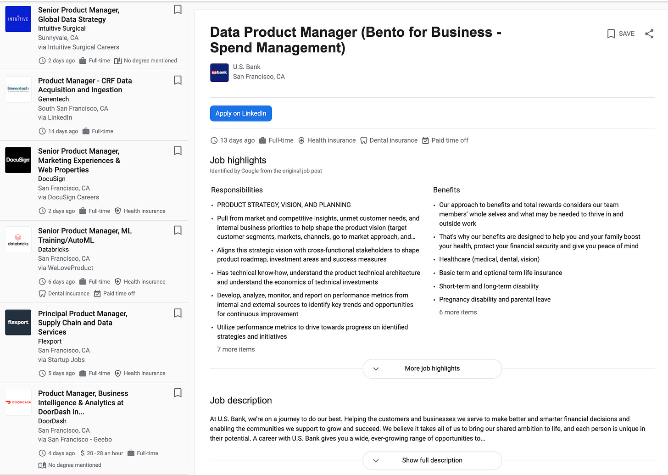Bookmark the Databricks ML Training/AutoML job
This screenshot has width=668, height=475.
coord(178,230)
